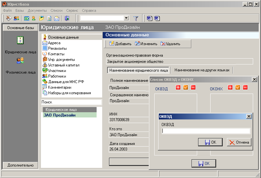Click the Полное наименование field ПроДизайн
Screen dimensions: 261x178
click(129, 88)
